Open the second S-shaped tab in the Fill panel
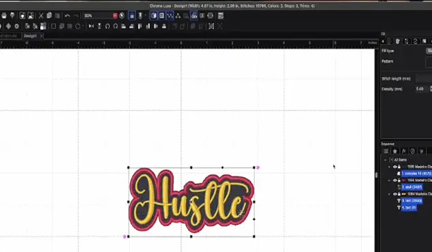 click(x=415, y=42)
